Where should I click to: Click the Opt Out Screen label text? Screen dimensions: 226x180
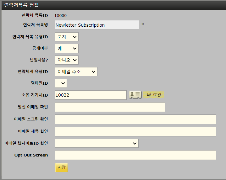[x=31, y=155]
